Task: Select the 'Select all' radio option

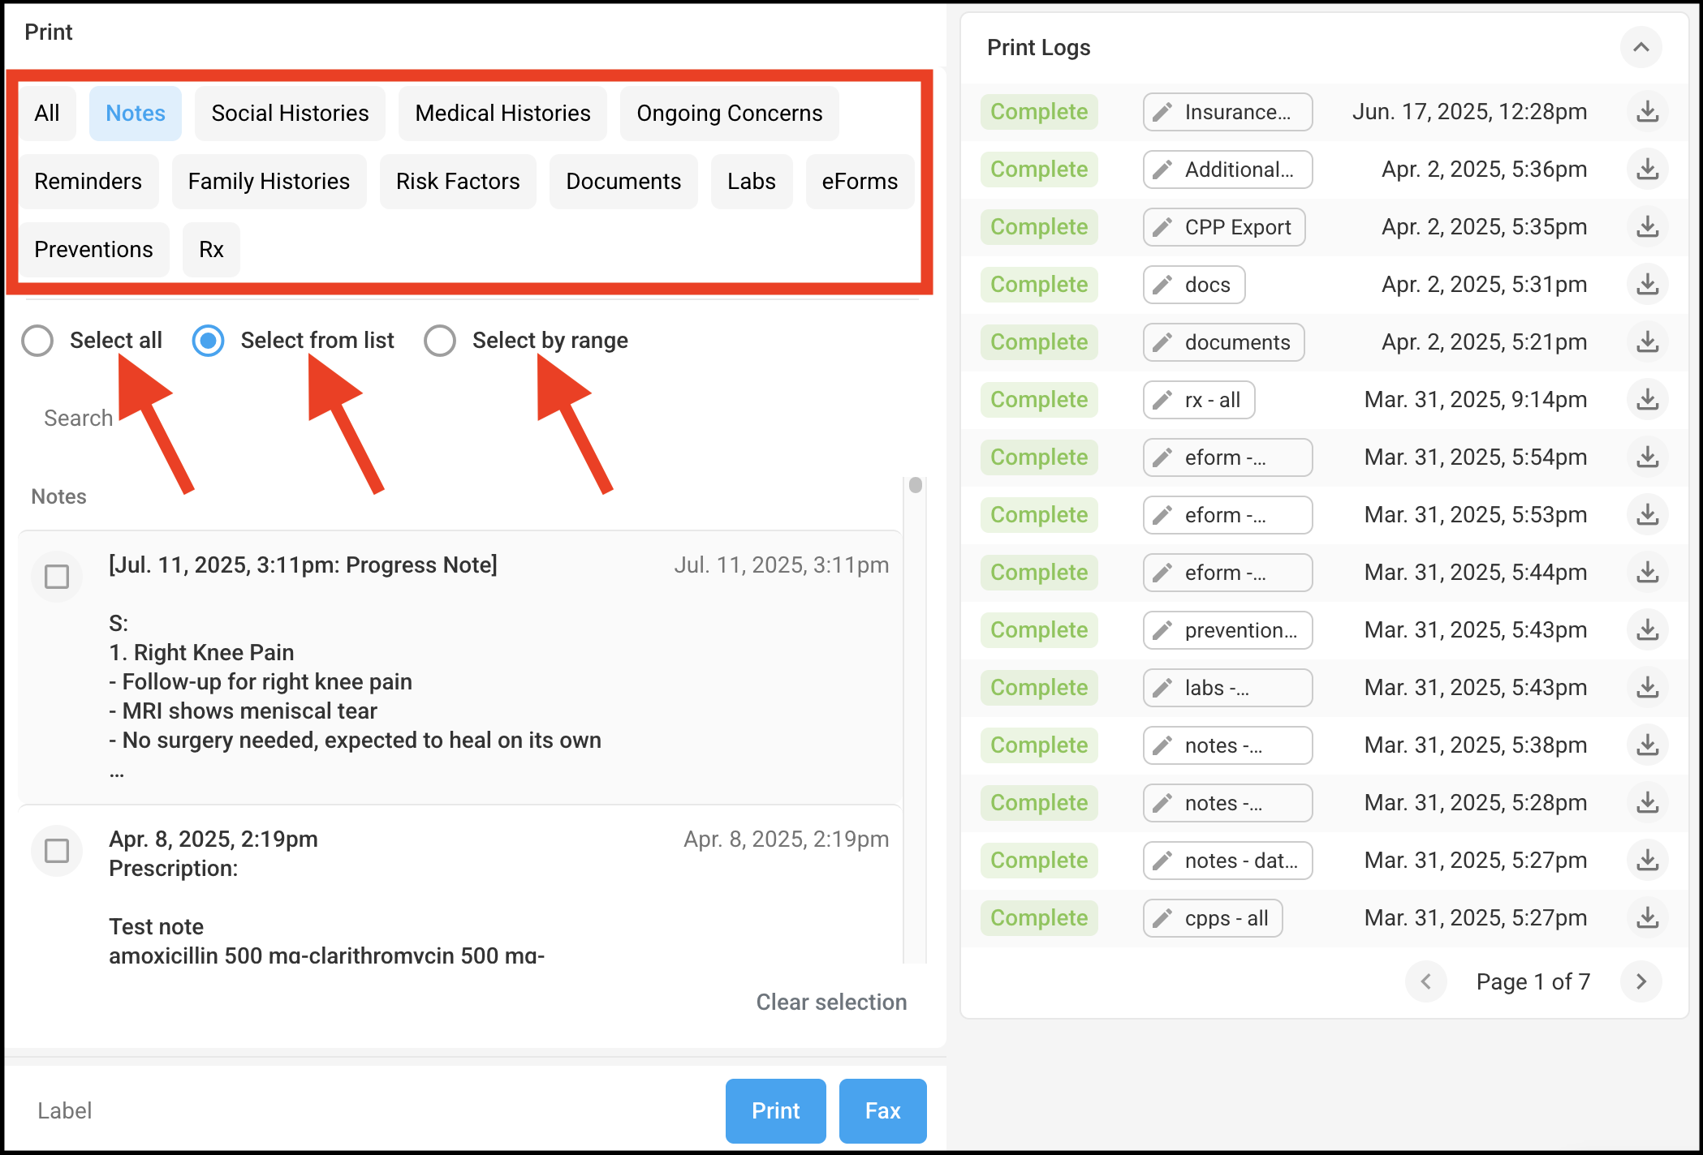Action: pos(38,341)
